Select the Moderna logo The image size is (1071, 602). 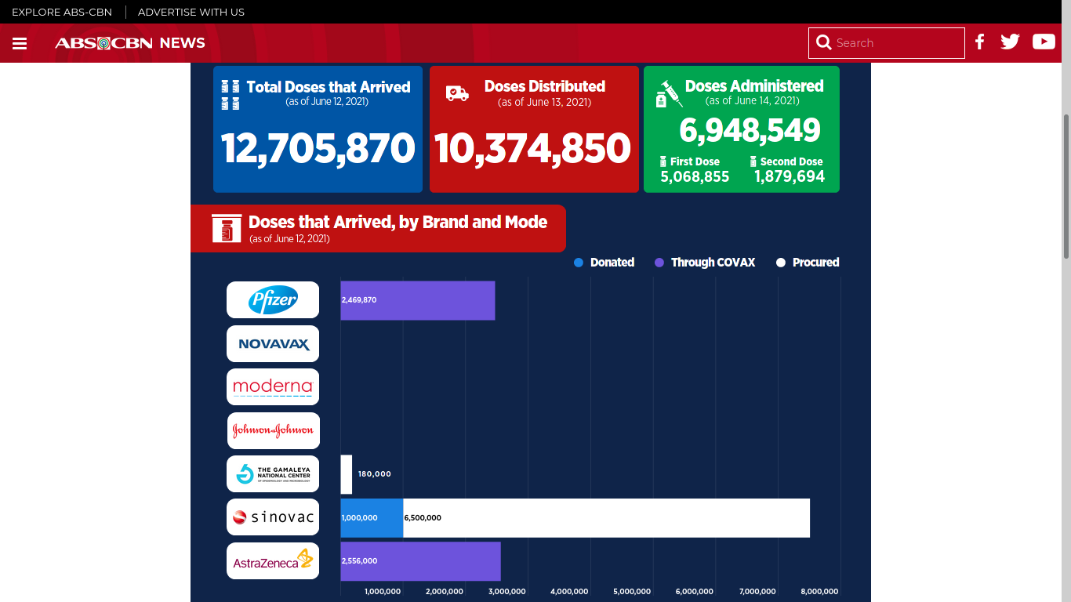coord(273,386)
